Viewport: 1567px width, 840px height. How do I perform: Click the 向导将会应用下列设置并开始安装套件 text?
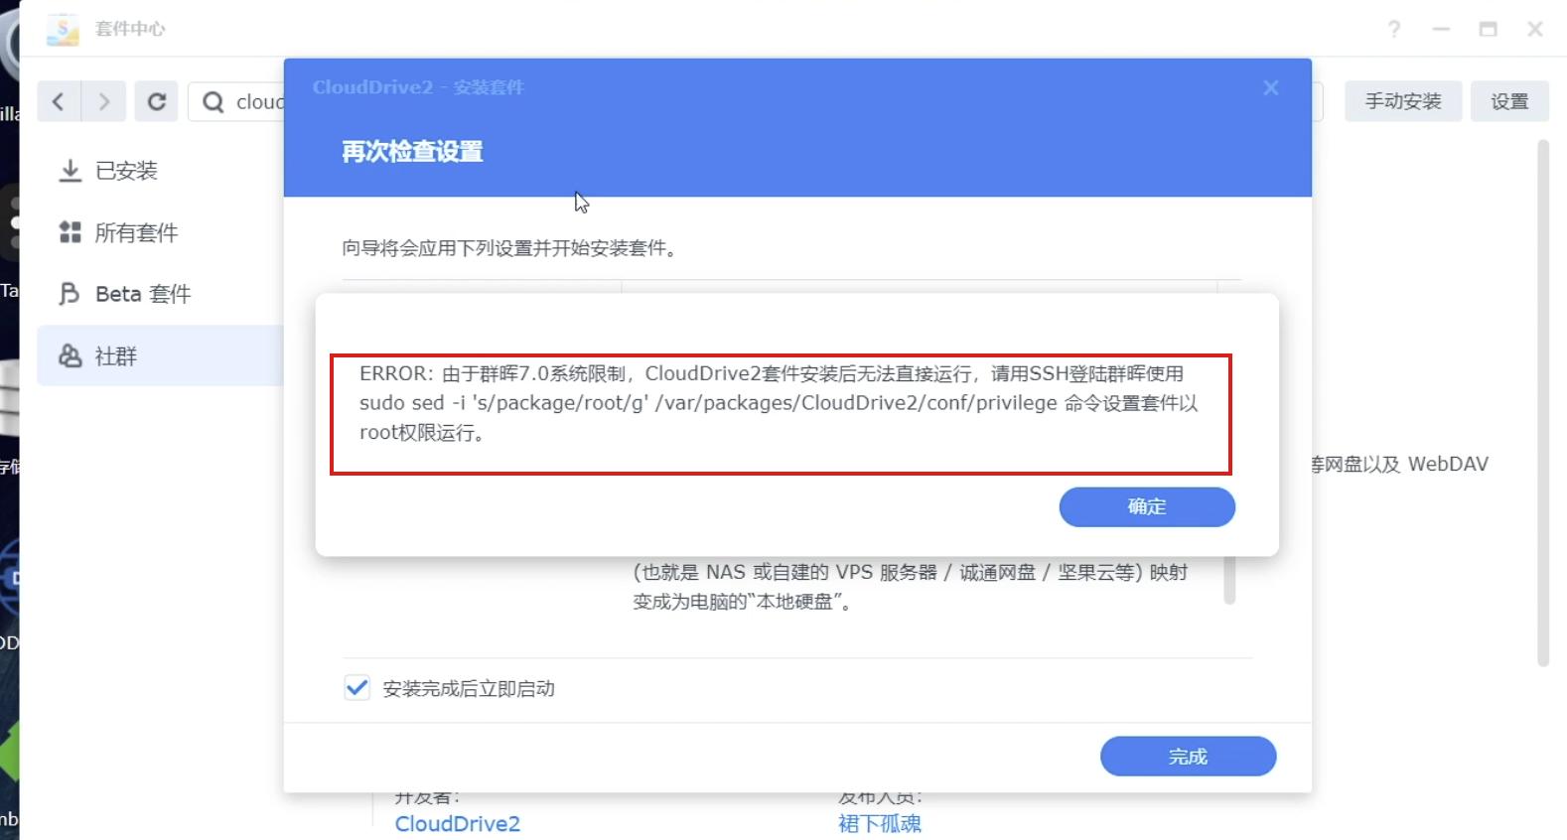pyautogui.click(x=509, y=248)
